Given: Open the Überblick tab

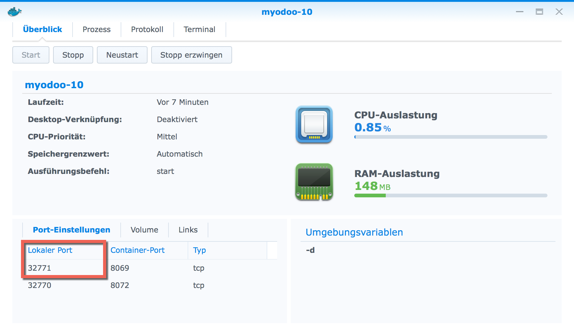Looking at the screenshot, I should 42,29.
